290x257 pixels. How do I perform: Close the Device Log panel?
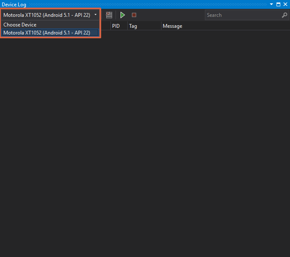(285, 4)
